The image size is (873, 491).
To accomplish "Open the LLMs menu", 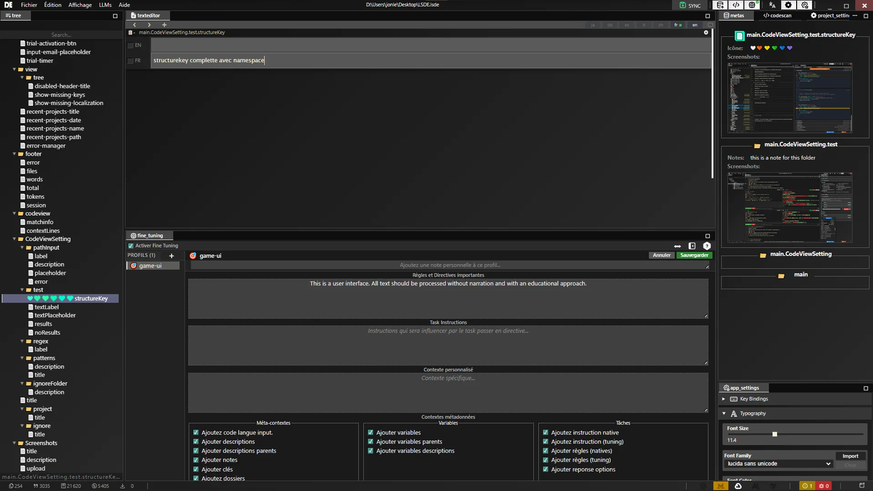I will (105, 5).
